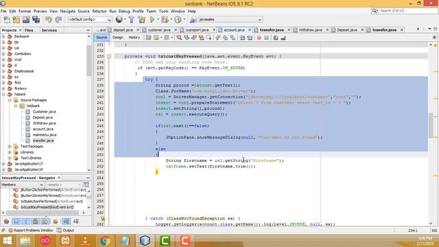This screenshot has width=439, height=247.
Task: Switch to the Files panel tab
Action: click(29, 30)
